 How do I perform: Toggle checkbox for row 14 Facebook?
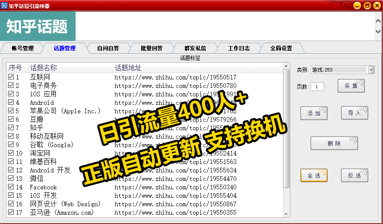(x=11, y=187)
